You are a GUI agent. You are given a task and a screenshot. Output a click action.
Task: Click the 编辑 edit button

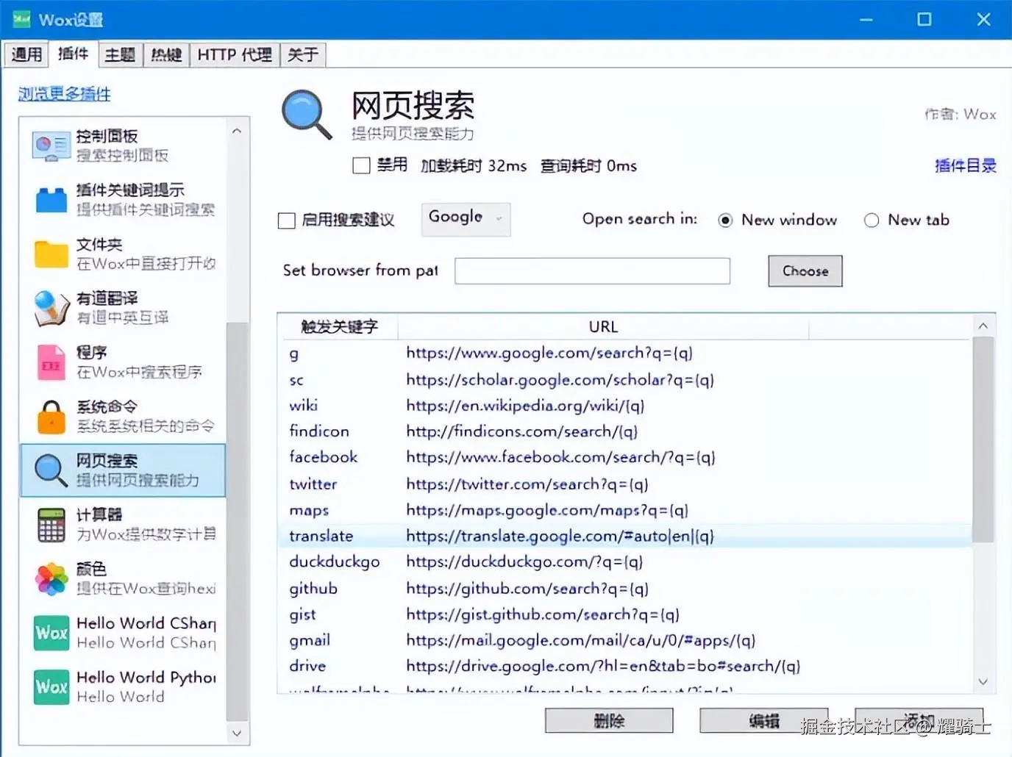[763, 721]
